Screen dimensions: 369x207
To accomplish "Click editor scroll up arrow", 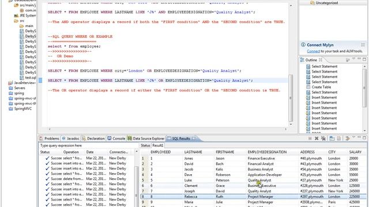I will pos(291,5).
